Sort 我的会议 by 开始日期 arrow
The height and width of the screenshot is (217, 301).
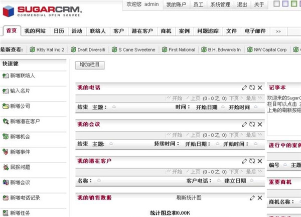[x=213, y=144]
